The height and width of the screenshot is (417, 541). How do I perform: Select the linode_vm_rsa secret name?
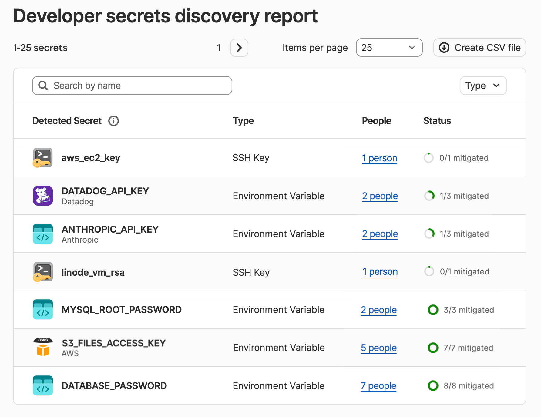(93, 272)
